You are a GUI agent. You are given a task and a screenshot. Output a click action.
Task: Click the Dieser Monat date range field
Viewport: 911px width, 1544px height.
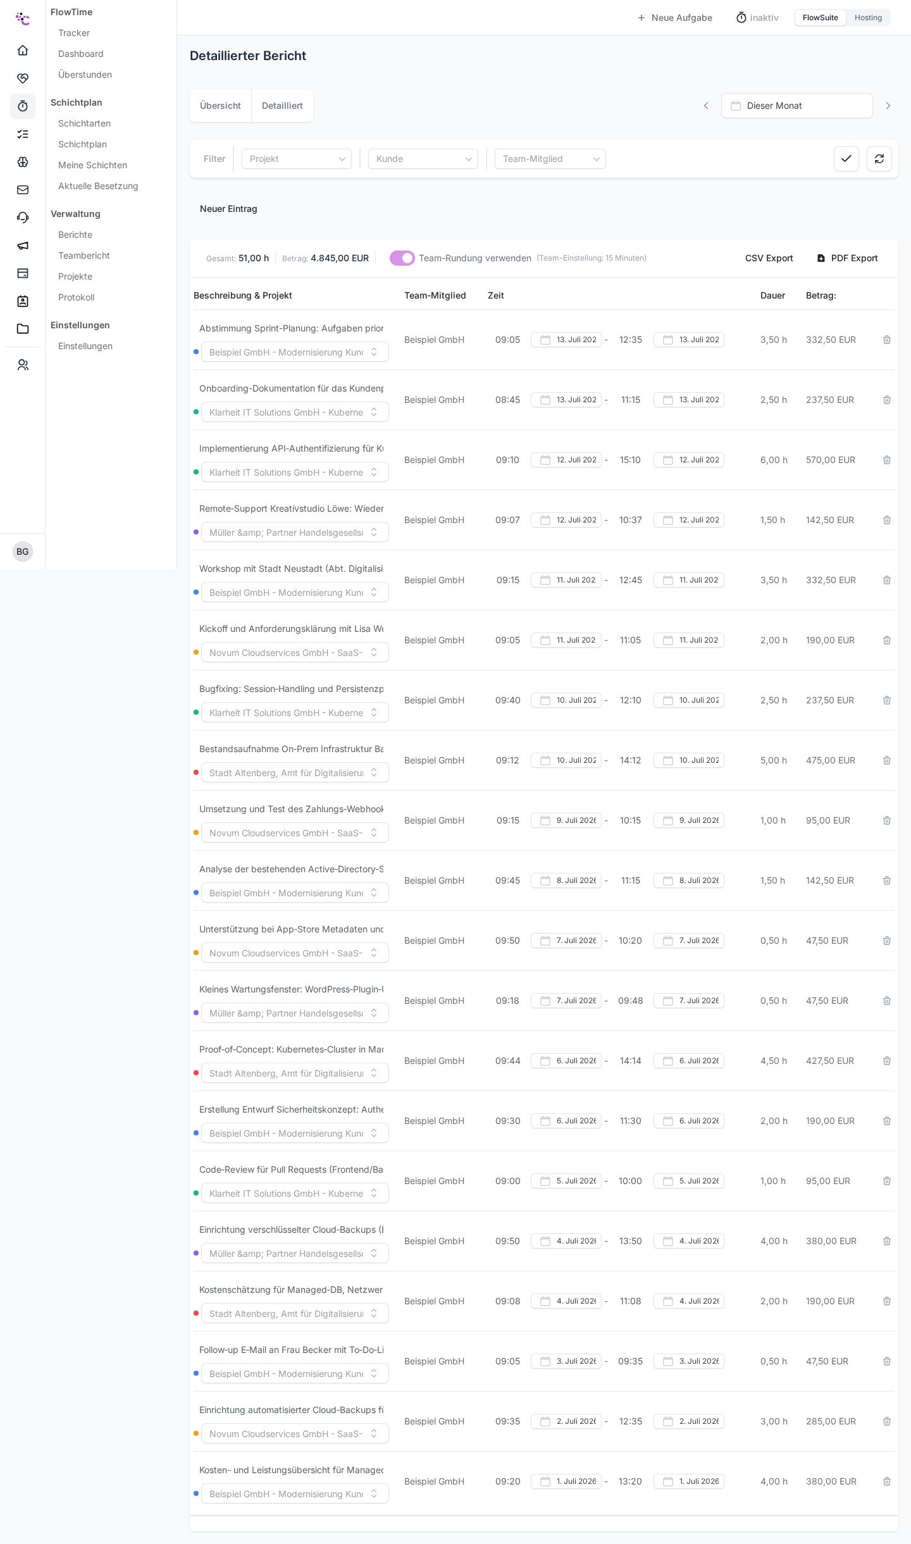pos(797,106)
